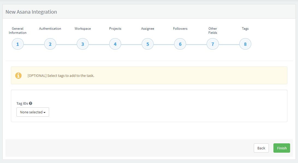Open step 7 Other Fields circle
This screenshot has width=298, height=163.
click(213, 44)
